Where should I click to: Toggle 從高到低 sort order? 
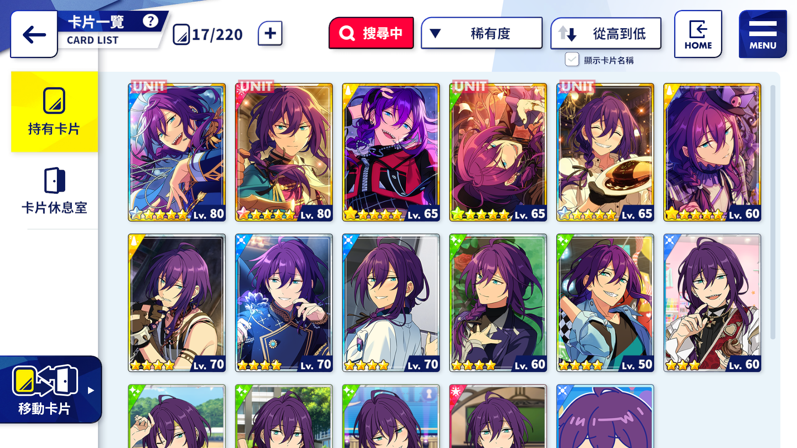pos(606,34)
